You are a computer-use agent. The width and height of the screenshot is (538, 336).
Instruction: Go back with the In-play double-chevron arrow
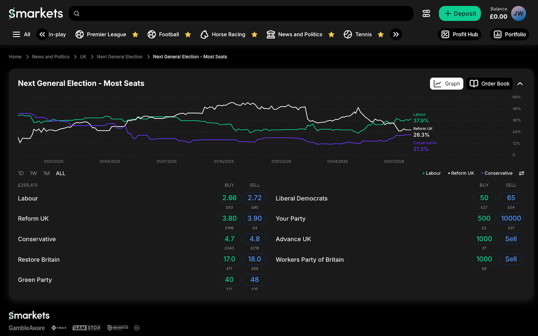pyautogui.click(x=42, y=34)
